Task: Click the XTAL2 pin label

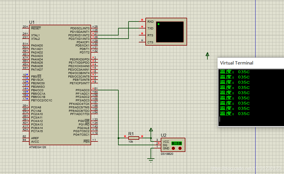Action: coord(35,39)
